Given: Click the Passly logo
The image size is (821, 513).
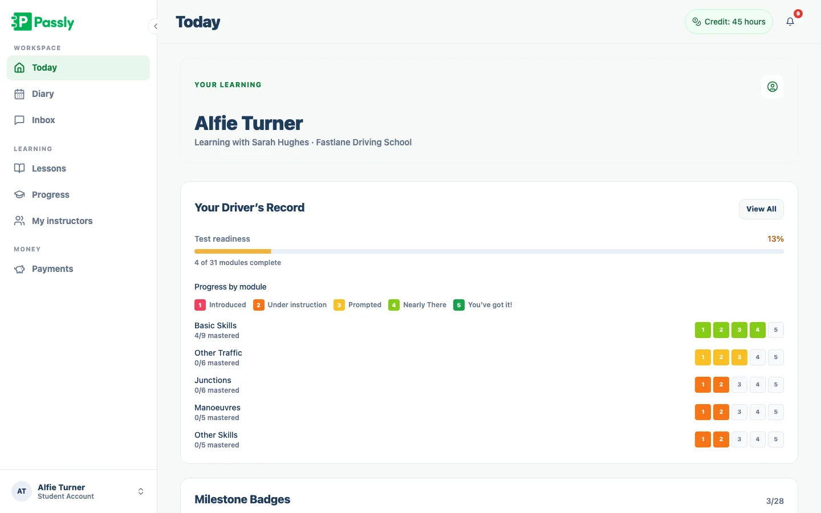Looking at the screenshot, I should click(43, 22).
